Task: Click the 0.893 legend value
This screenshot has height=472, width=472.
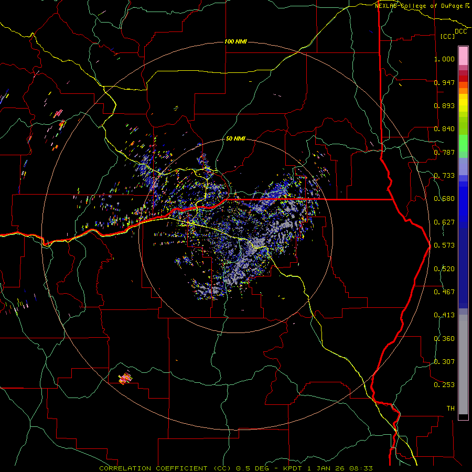Action: click(x=444, y=105)
